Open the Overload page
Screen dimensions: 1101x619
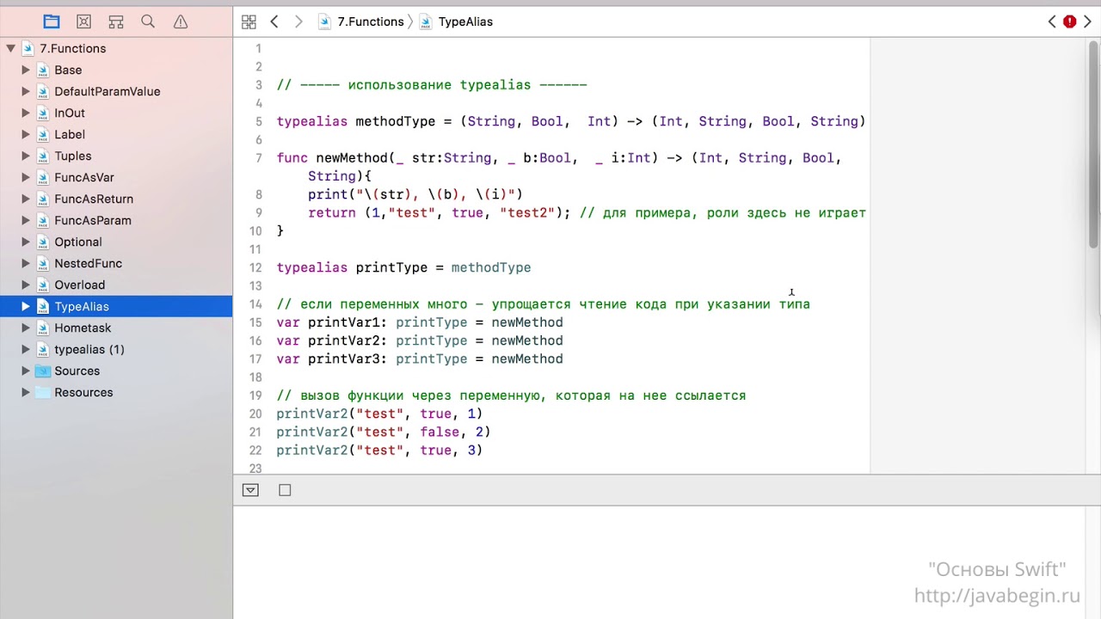[x=79, y=285]
